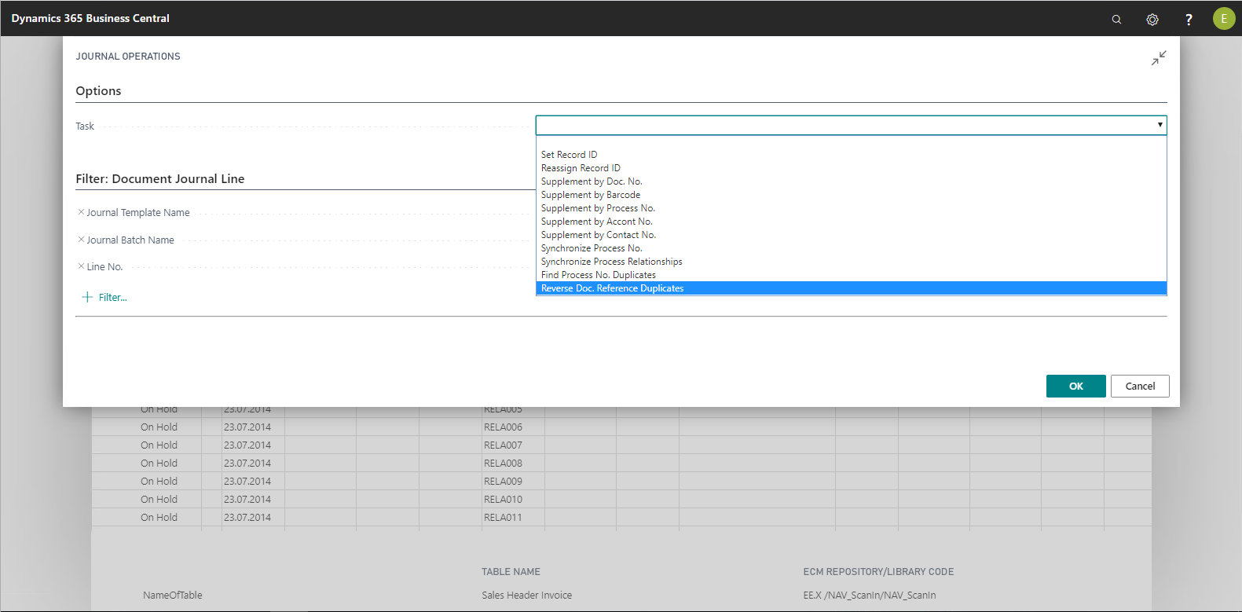Click the RELA008 table cell
Screen dimensions: 1242x612
coord(503,464)
